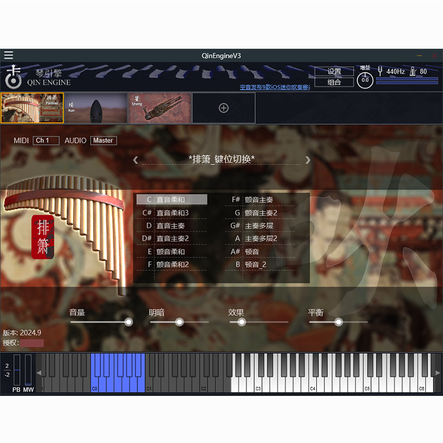Click the tempo value 80
Image resolution: width=443 pixels, height=443 pixels.
423,71
